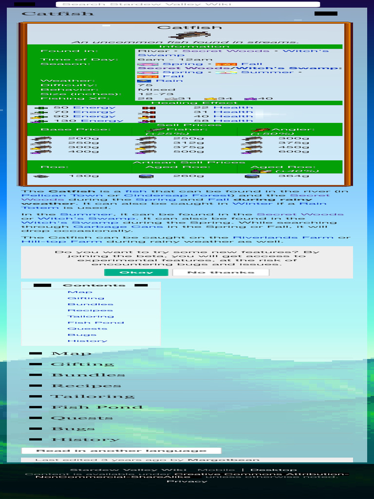This screenshot has height=499, width=374.
Task: Click No thanks on the beta prompt
Action: pos(221,272)
